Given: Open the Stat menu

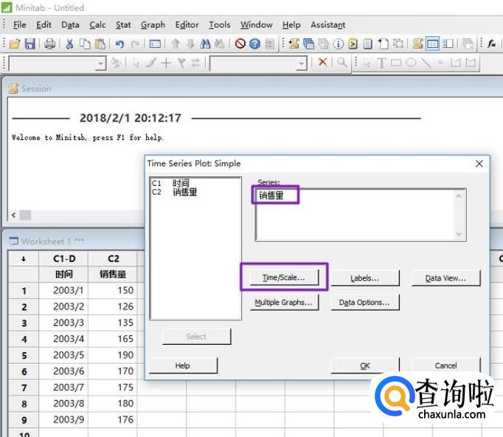Looking at the screenshot, I should coord(123,25).
